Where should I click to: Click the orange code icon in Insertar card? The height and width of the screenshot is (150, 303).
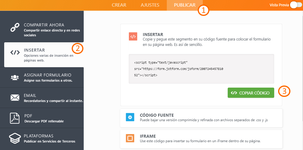[133, 36]
